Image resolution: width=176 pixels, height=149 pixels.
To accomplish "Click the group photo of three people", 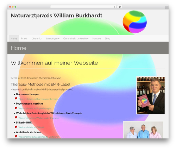I will coord(143,130).
